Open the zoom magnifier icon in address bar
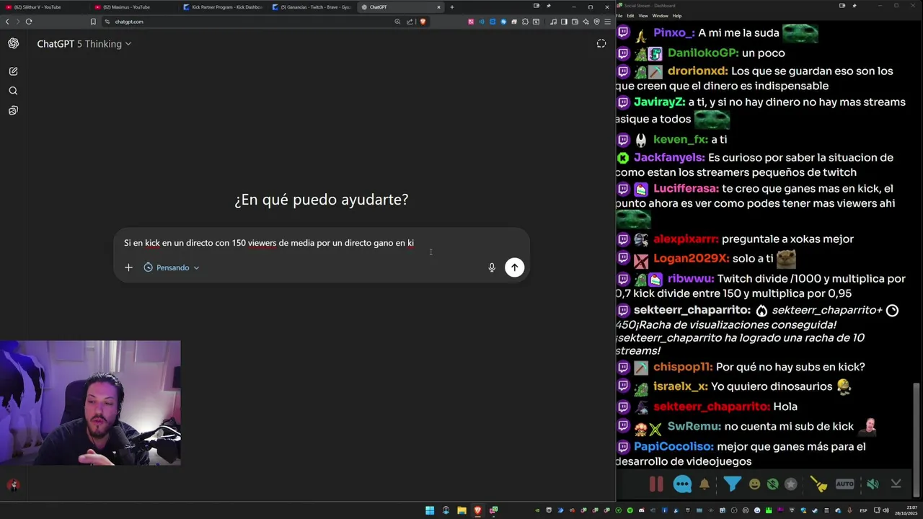The height and width of the screenshot is (519, 923). pyautogui.click(x=397, y=22)
